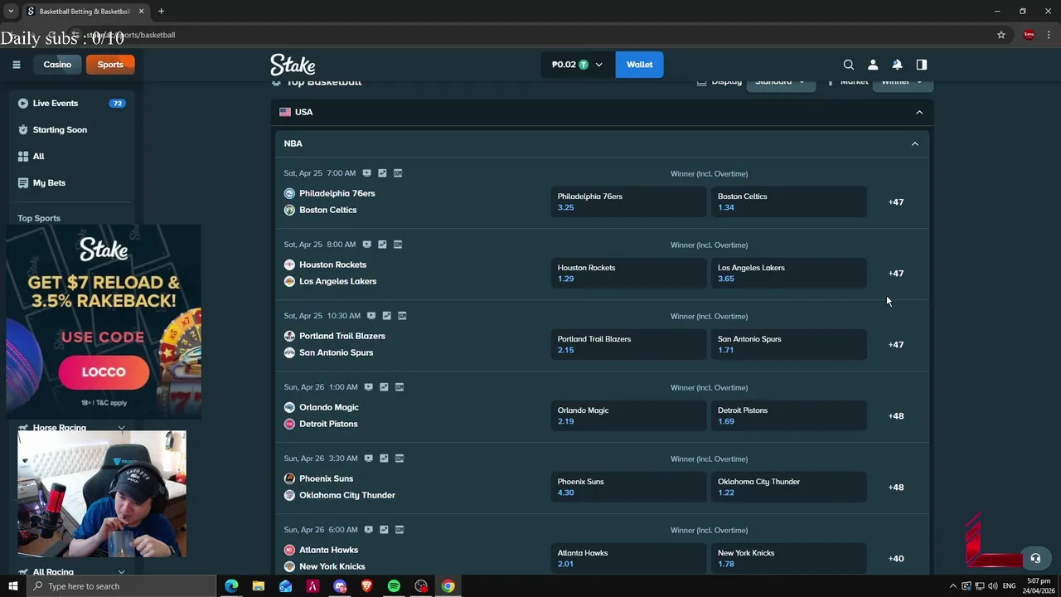The height and width of the screenshot is (597, 1061).
Task: Click the Philadelphia 76ers team logo
Action: click(289, 193)
